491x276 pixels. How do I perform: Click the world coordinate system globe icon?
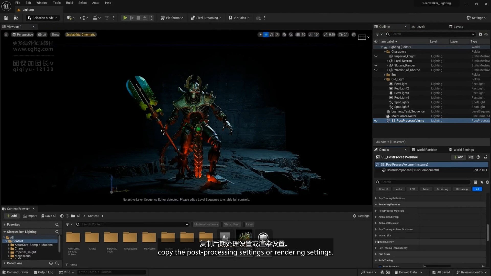(x=284, y=34)
